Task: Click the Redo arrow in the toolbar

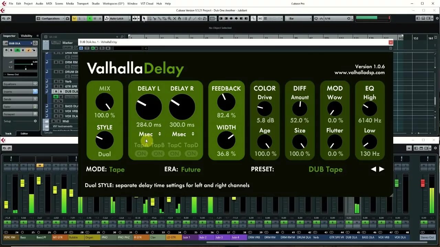Action: 9,19
